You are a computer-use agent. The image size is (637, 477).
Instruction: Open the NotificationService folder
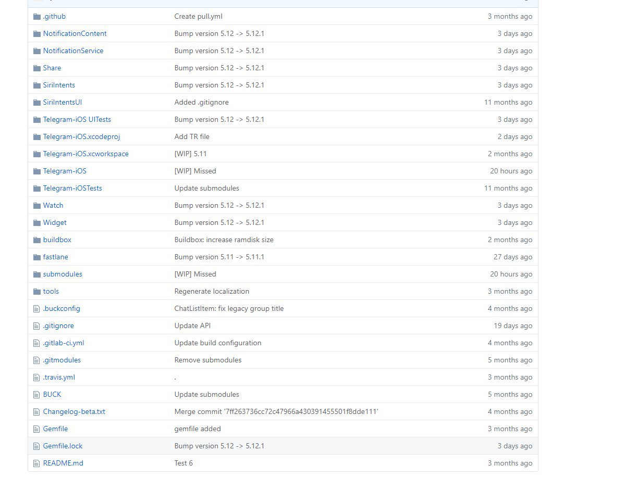(73, 51)
